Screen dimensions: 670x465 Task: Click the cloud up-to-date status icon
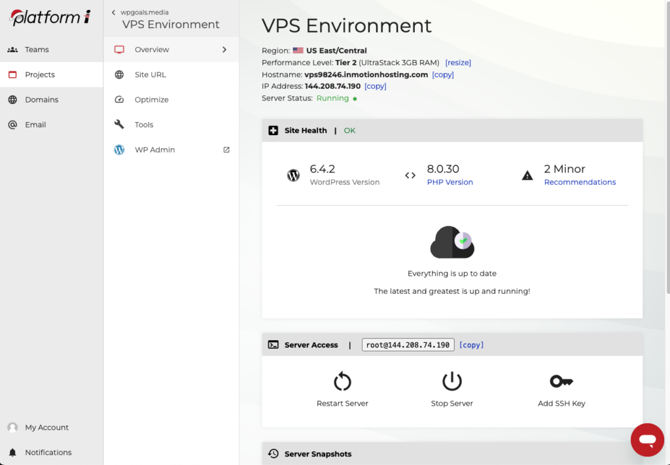click(452, 242)
